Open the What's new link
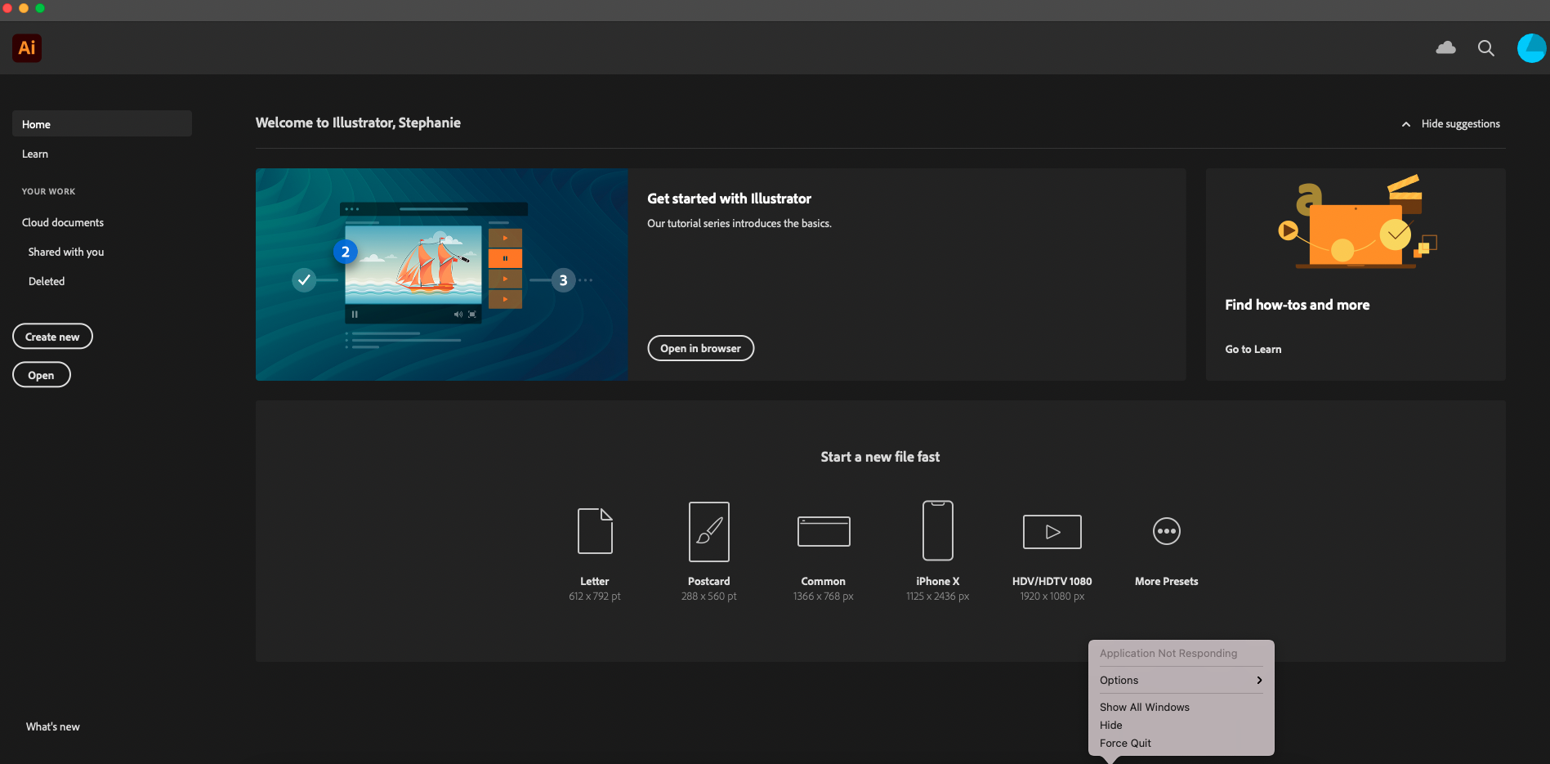1550x764 pixels. point(53,726)
